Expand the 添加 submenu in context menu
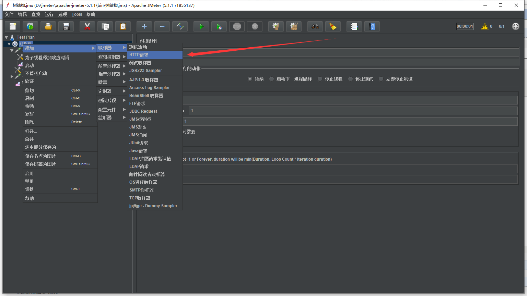Screen dimensions: 527x296 tap(60, 48)
